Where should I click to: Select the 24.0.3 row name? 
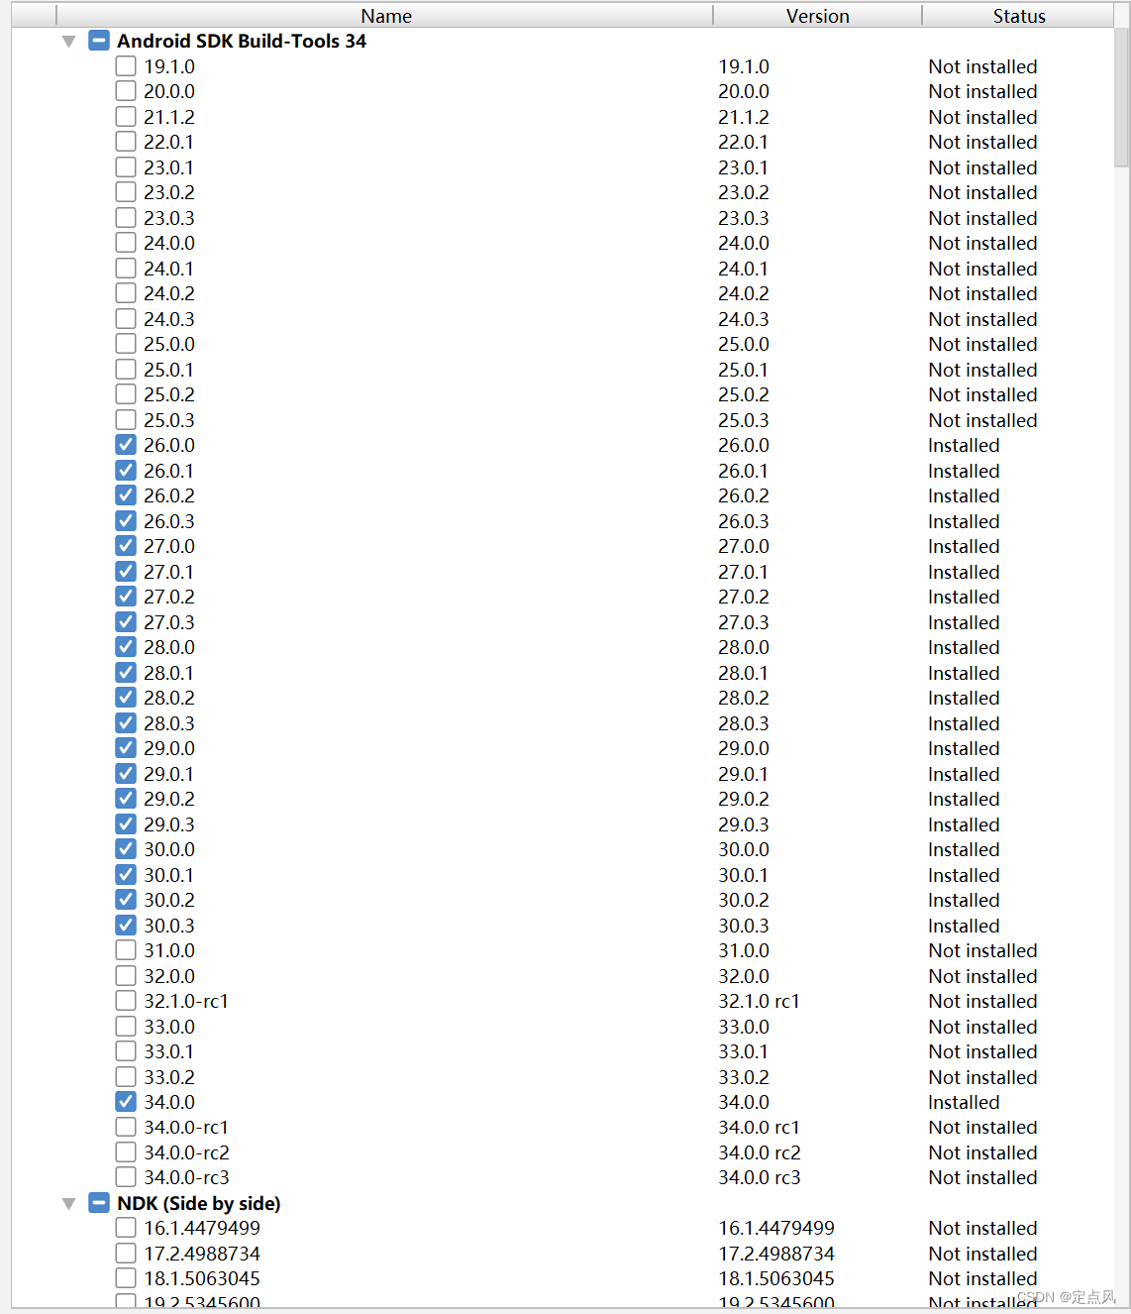[x=169, y=319]
